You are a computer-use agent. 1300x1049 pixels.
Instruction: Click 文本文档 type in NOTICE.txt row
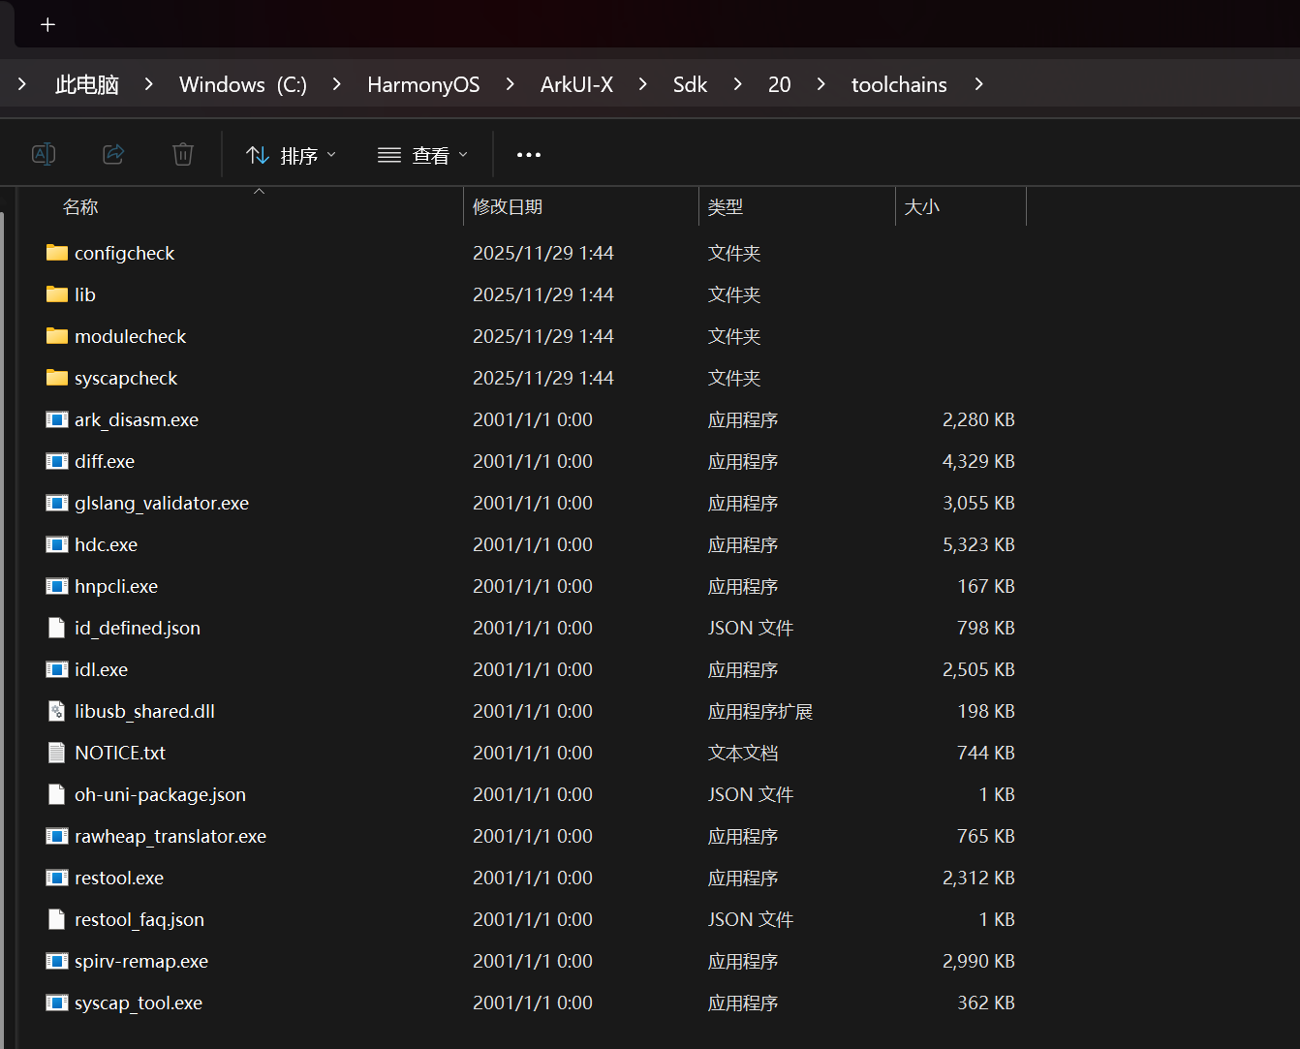point(743,753)
